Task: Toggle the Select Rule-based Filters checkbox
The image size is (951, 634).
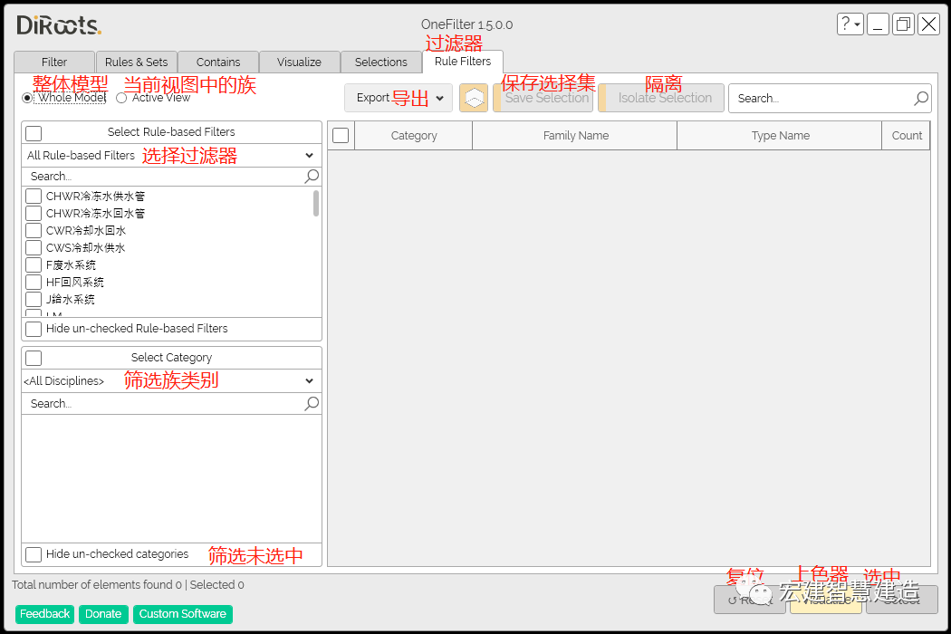Action: 34,132
